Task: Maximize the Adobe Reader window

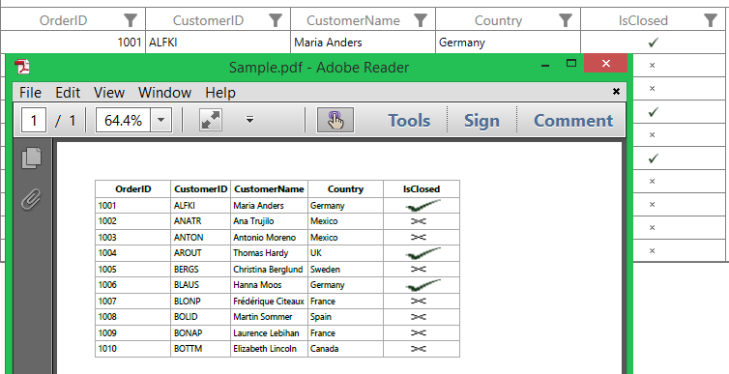Action: point(571,63)
